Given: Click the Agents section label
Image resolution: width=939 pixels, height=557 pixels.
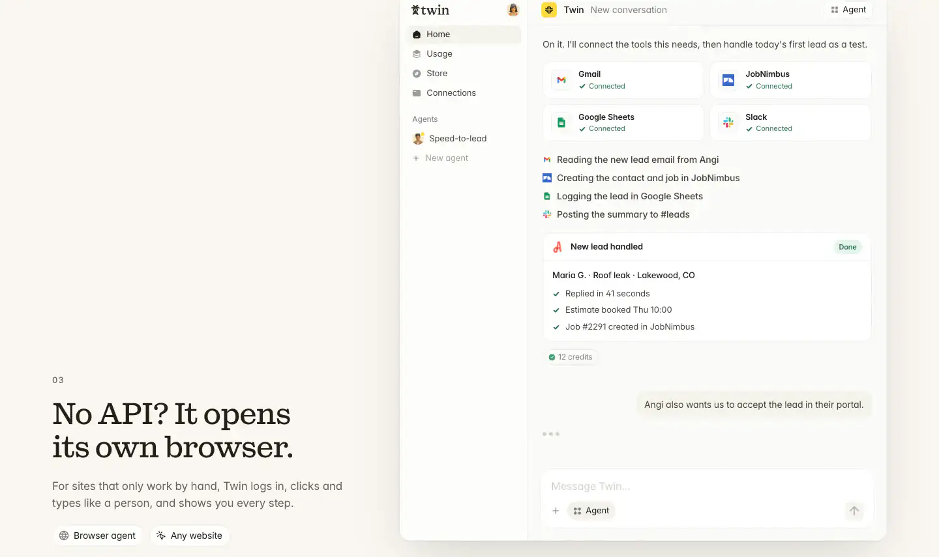Looking at the screenshot, I should pyautogui.click(x=425, y=119).
